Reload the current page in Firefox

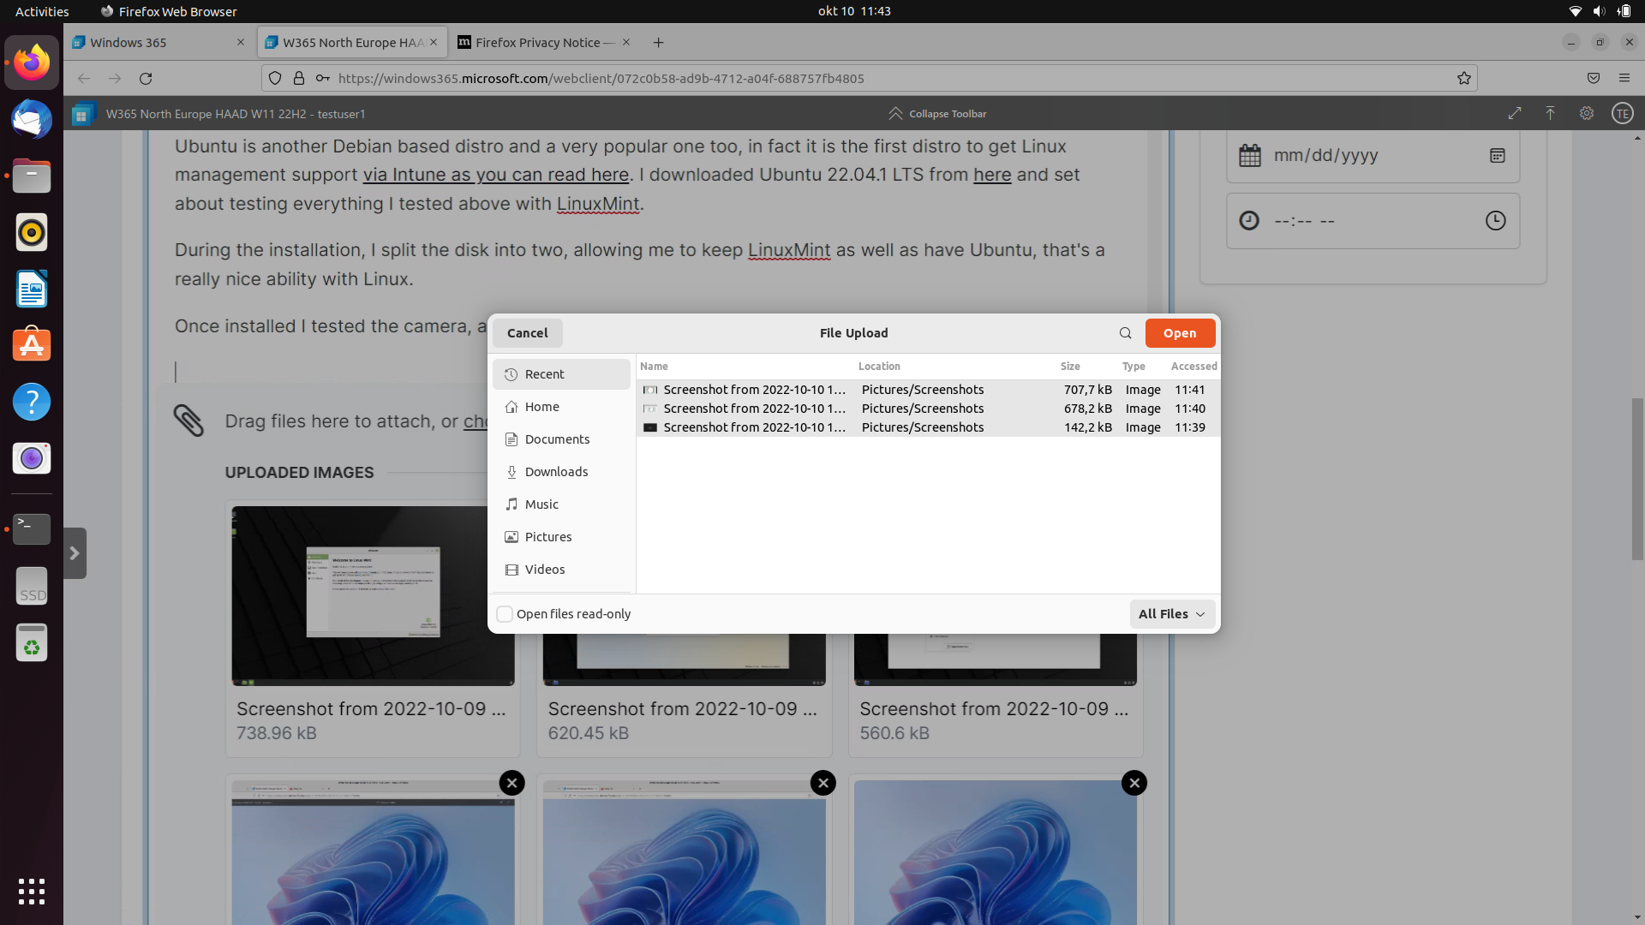146,78
